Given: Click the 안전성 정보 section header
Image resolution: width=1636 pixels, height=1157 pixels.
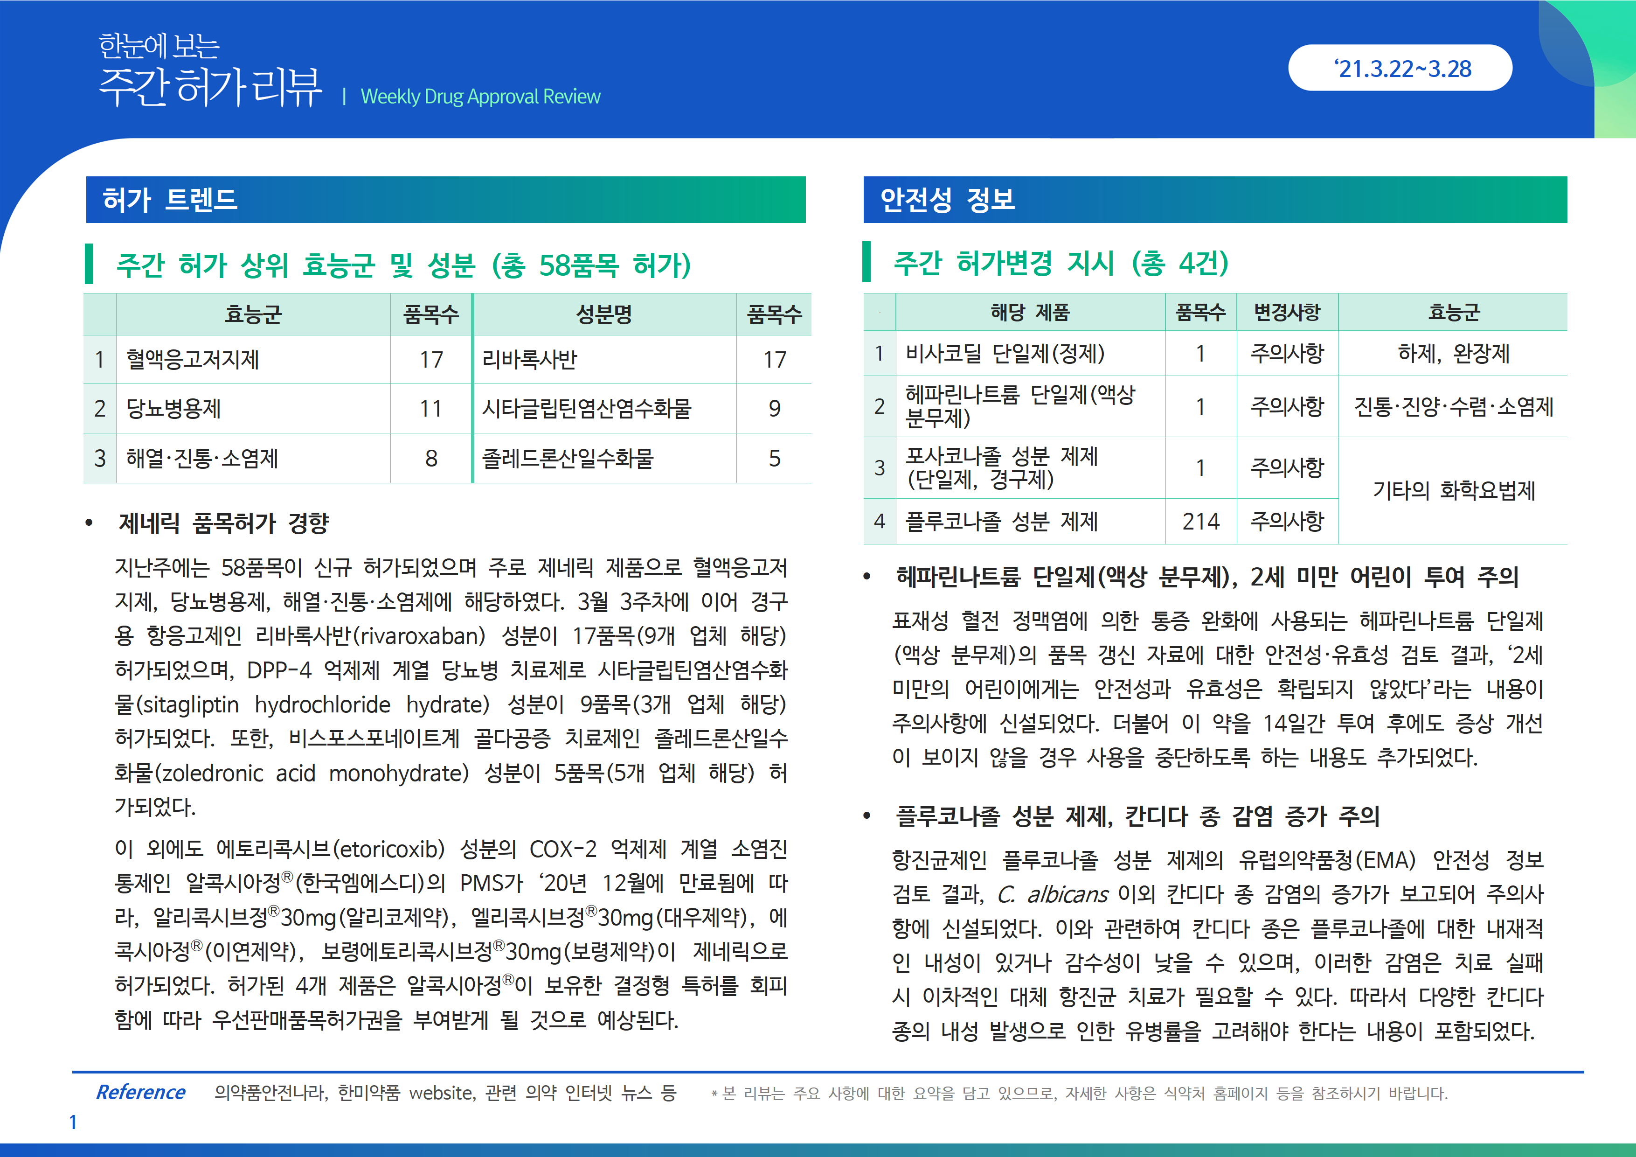Looking at the screenshot, I should 947,200.
